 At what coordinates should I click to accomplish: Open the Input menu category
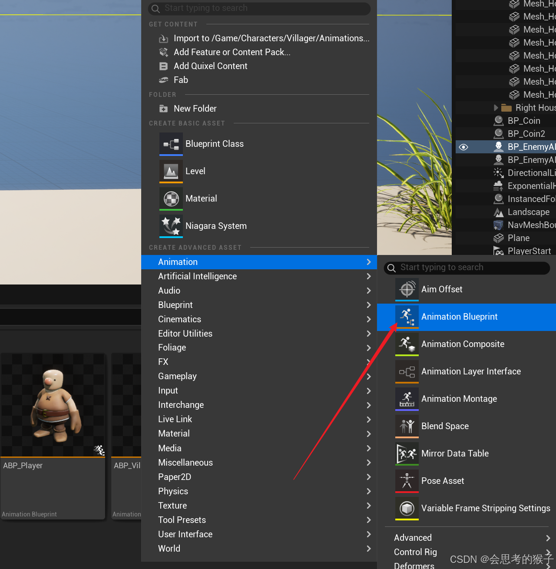(259, 390)
